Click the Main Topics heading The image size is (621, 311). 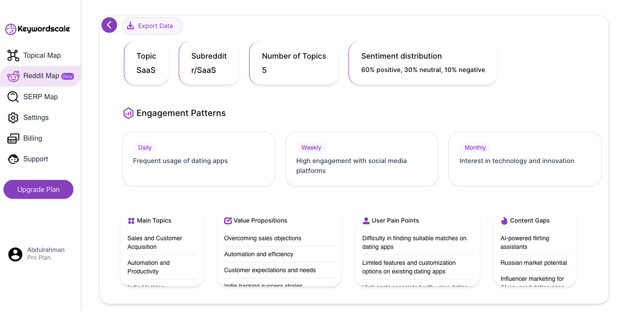click(154, 220)
